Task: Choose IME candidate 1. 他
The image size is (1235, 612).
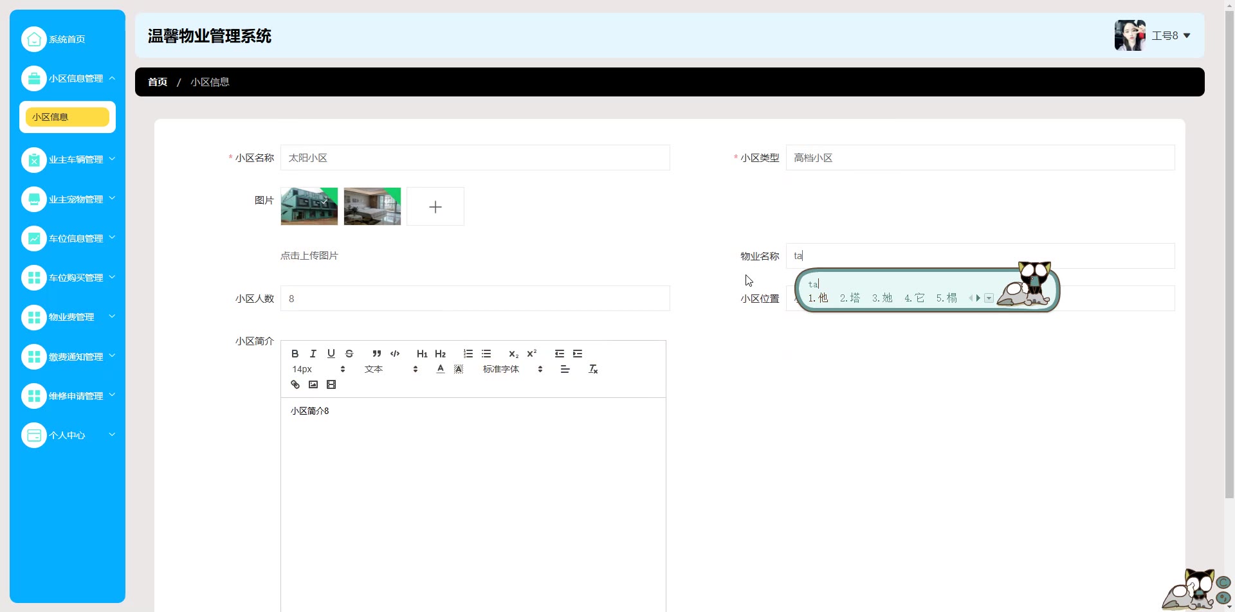Action: [x=818, y=298]
